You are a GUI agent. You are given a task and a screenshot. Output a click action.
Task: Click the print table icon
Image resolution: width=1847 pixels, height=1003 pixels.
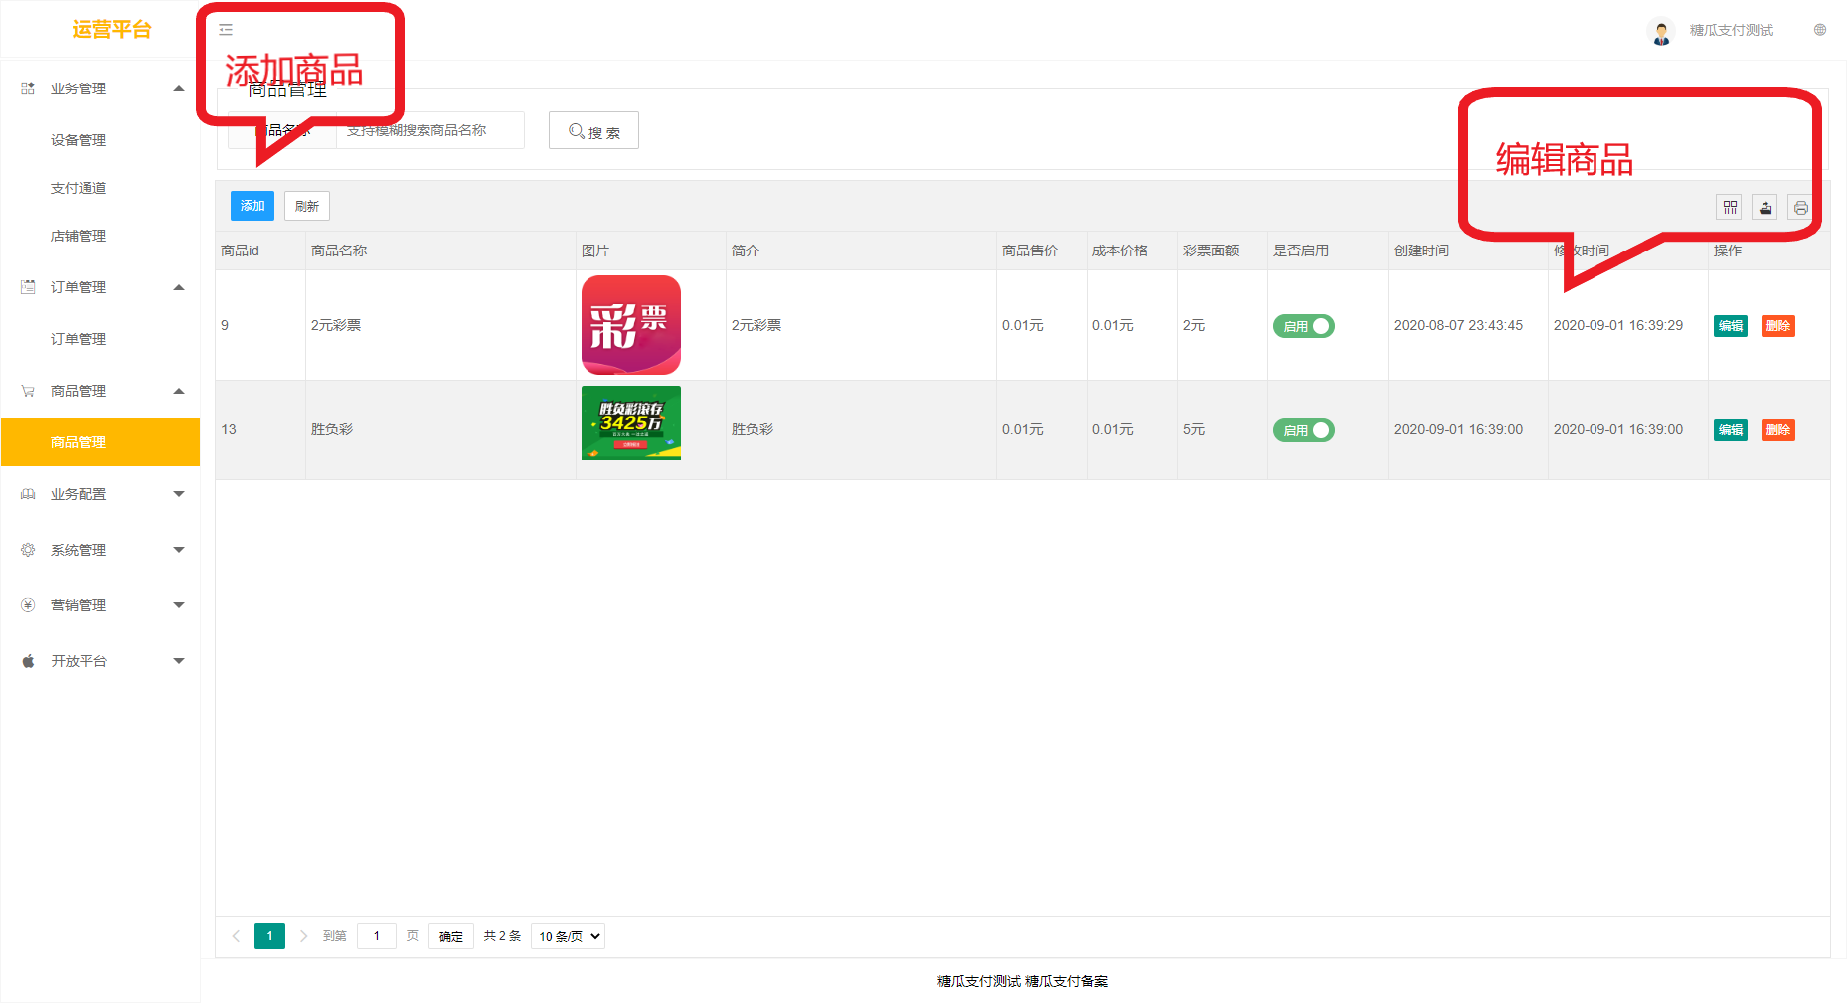click(x=1800, y=207)
